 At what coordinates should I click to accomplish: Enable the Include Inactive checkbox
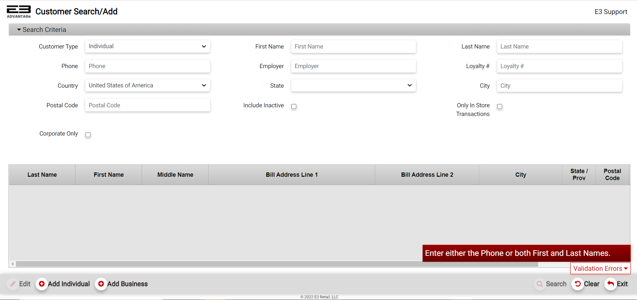(294, 106)
